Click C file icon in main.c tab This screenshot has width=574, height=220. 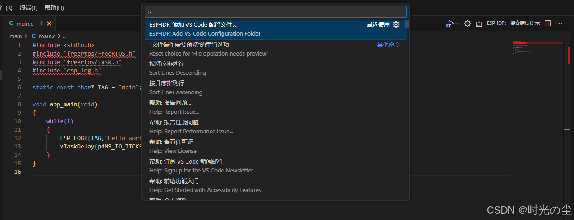click(x=12, y=24)
